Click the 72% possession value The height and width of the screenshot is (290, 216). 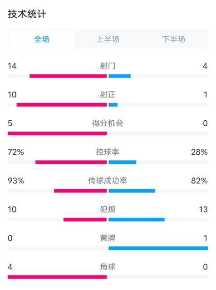(16, 152)
